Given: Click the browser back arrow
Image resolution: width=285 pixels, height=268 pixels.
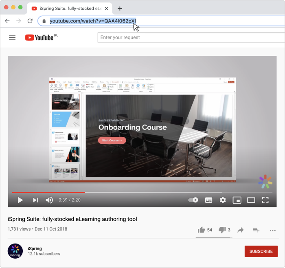Looking at the screenshot, I should 7,21.
